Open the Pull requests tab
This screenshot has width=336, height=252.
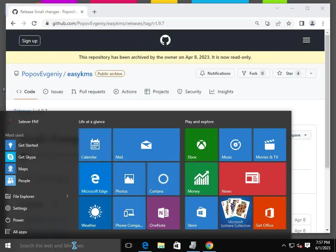pos(88,92)
